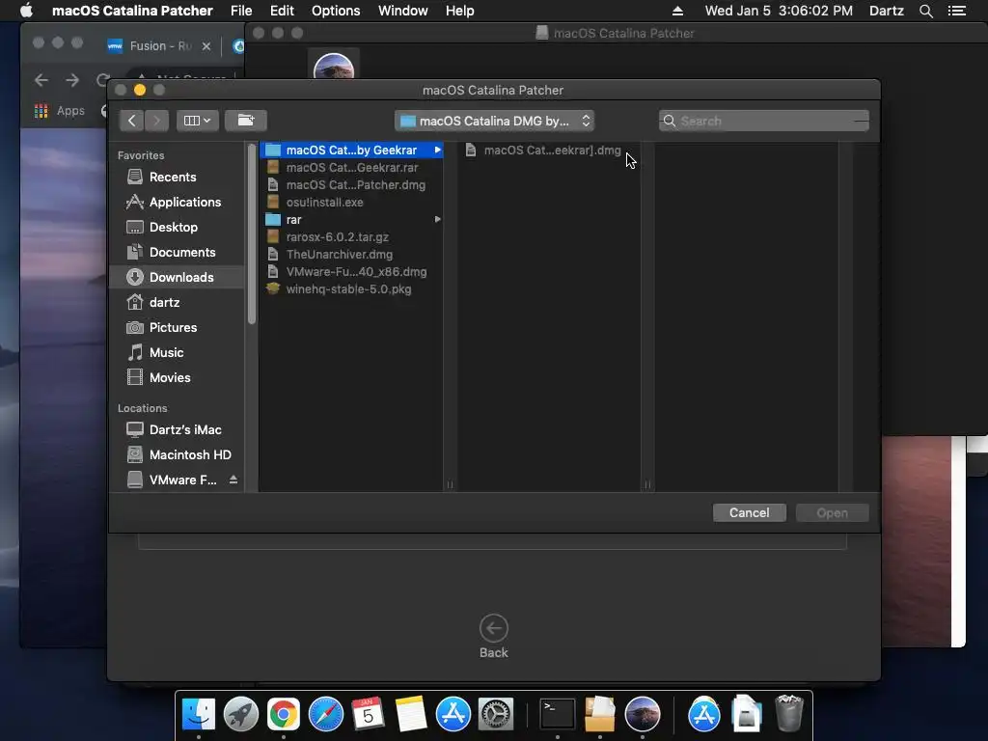Screen dimensions: 988x741
Task: Open the Help menu
Action: (x=460, y=11)
